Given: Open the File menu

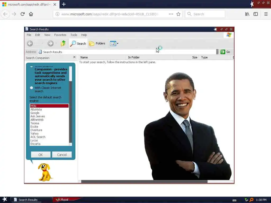Looking at the screenshot, I should click(29, 35).
